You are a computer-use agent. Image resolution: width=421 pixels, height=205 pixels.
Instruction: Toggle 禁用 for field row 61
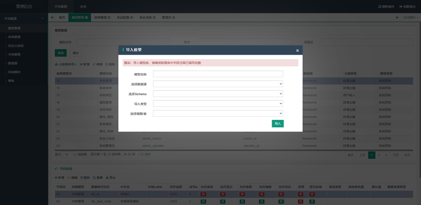[x=300, y=194]
